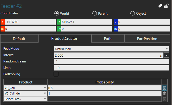Click the Rz rotation field

pos(144,29)
